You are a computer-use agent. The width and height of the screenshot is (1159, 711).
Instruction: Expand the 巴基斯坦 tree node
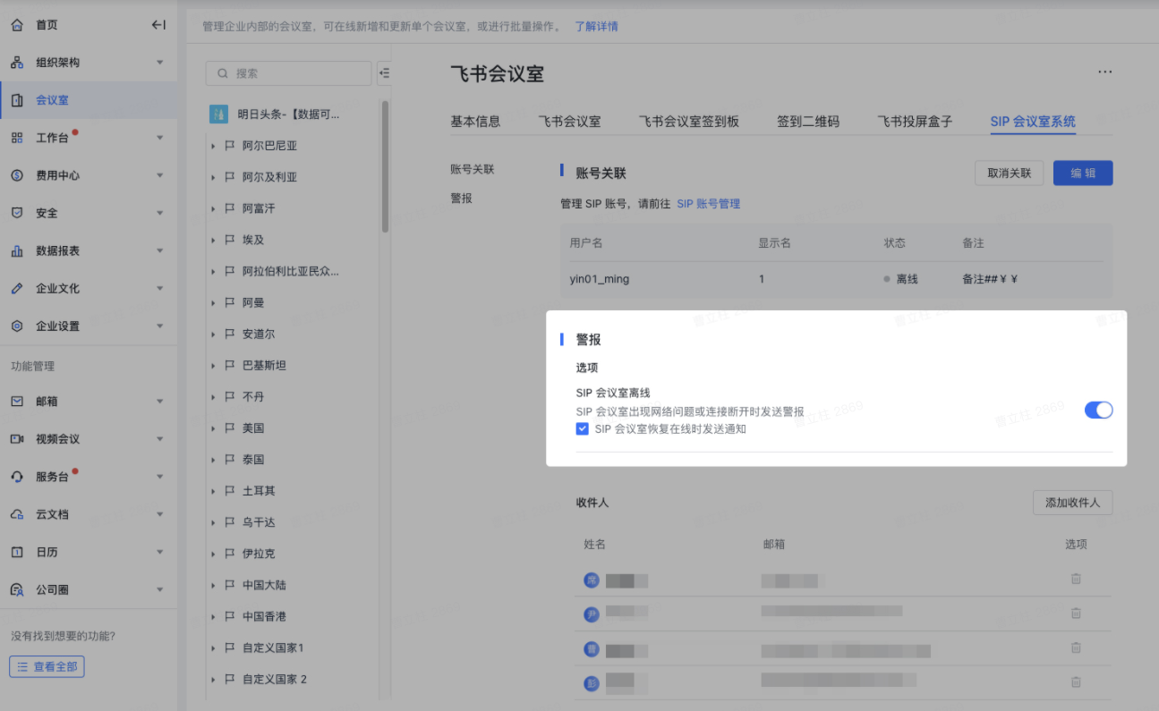[x=213, y=366]
